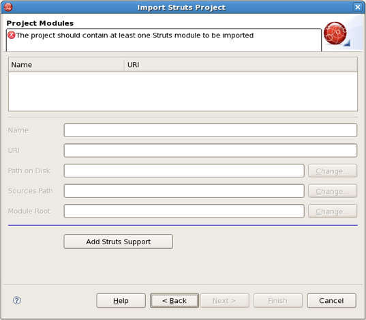Click the help question mark icon

click(x=17, y=300)
